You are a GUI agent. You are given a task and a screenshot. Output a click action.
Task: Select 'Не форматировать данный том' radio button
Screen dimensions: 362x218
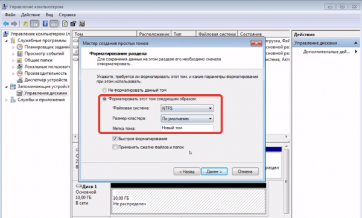pyautogui.click(x=104, y=90)
